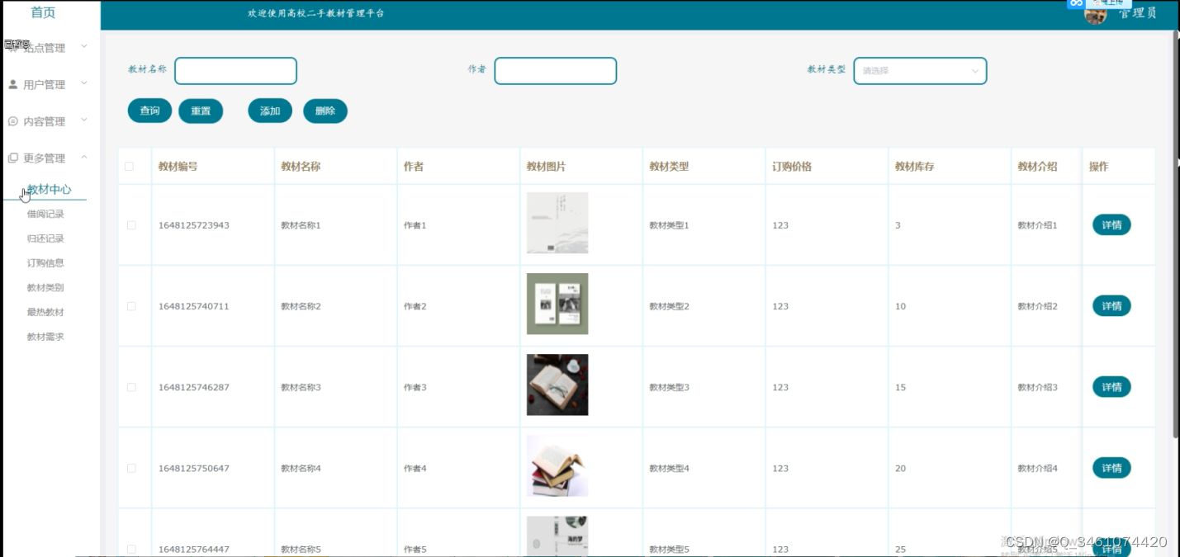Click textbook number 1648125746287
This screenshot has width=1180, height=557.
pyautogui.click(x=194, y=387)
